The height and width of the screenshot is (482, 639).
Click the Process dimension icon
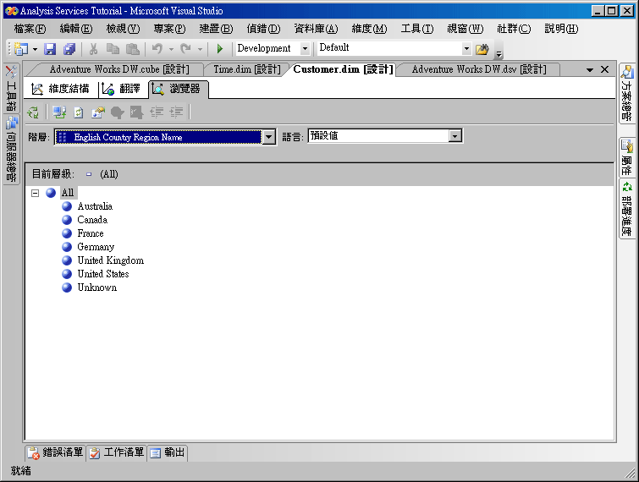point(33,112)
